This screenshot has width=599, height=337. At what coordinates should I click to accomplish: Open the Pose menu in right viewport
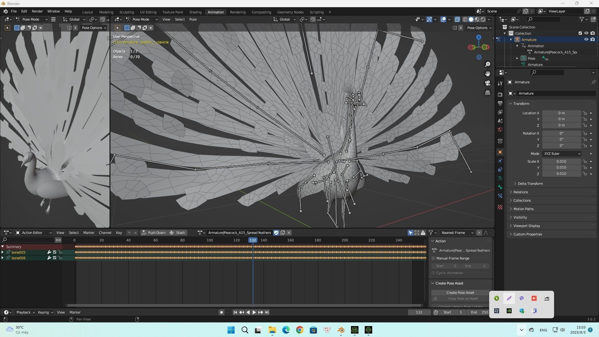(193, 19)
